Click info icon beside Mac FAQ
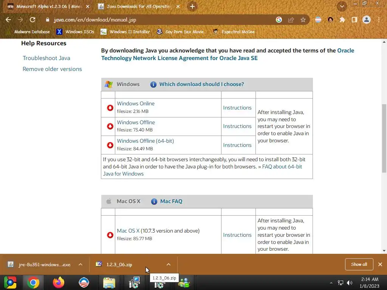387x290 pixels. click(154, 202)
